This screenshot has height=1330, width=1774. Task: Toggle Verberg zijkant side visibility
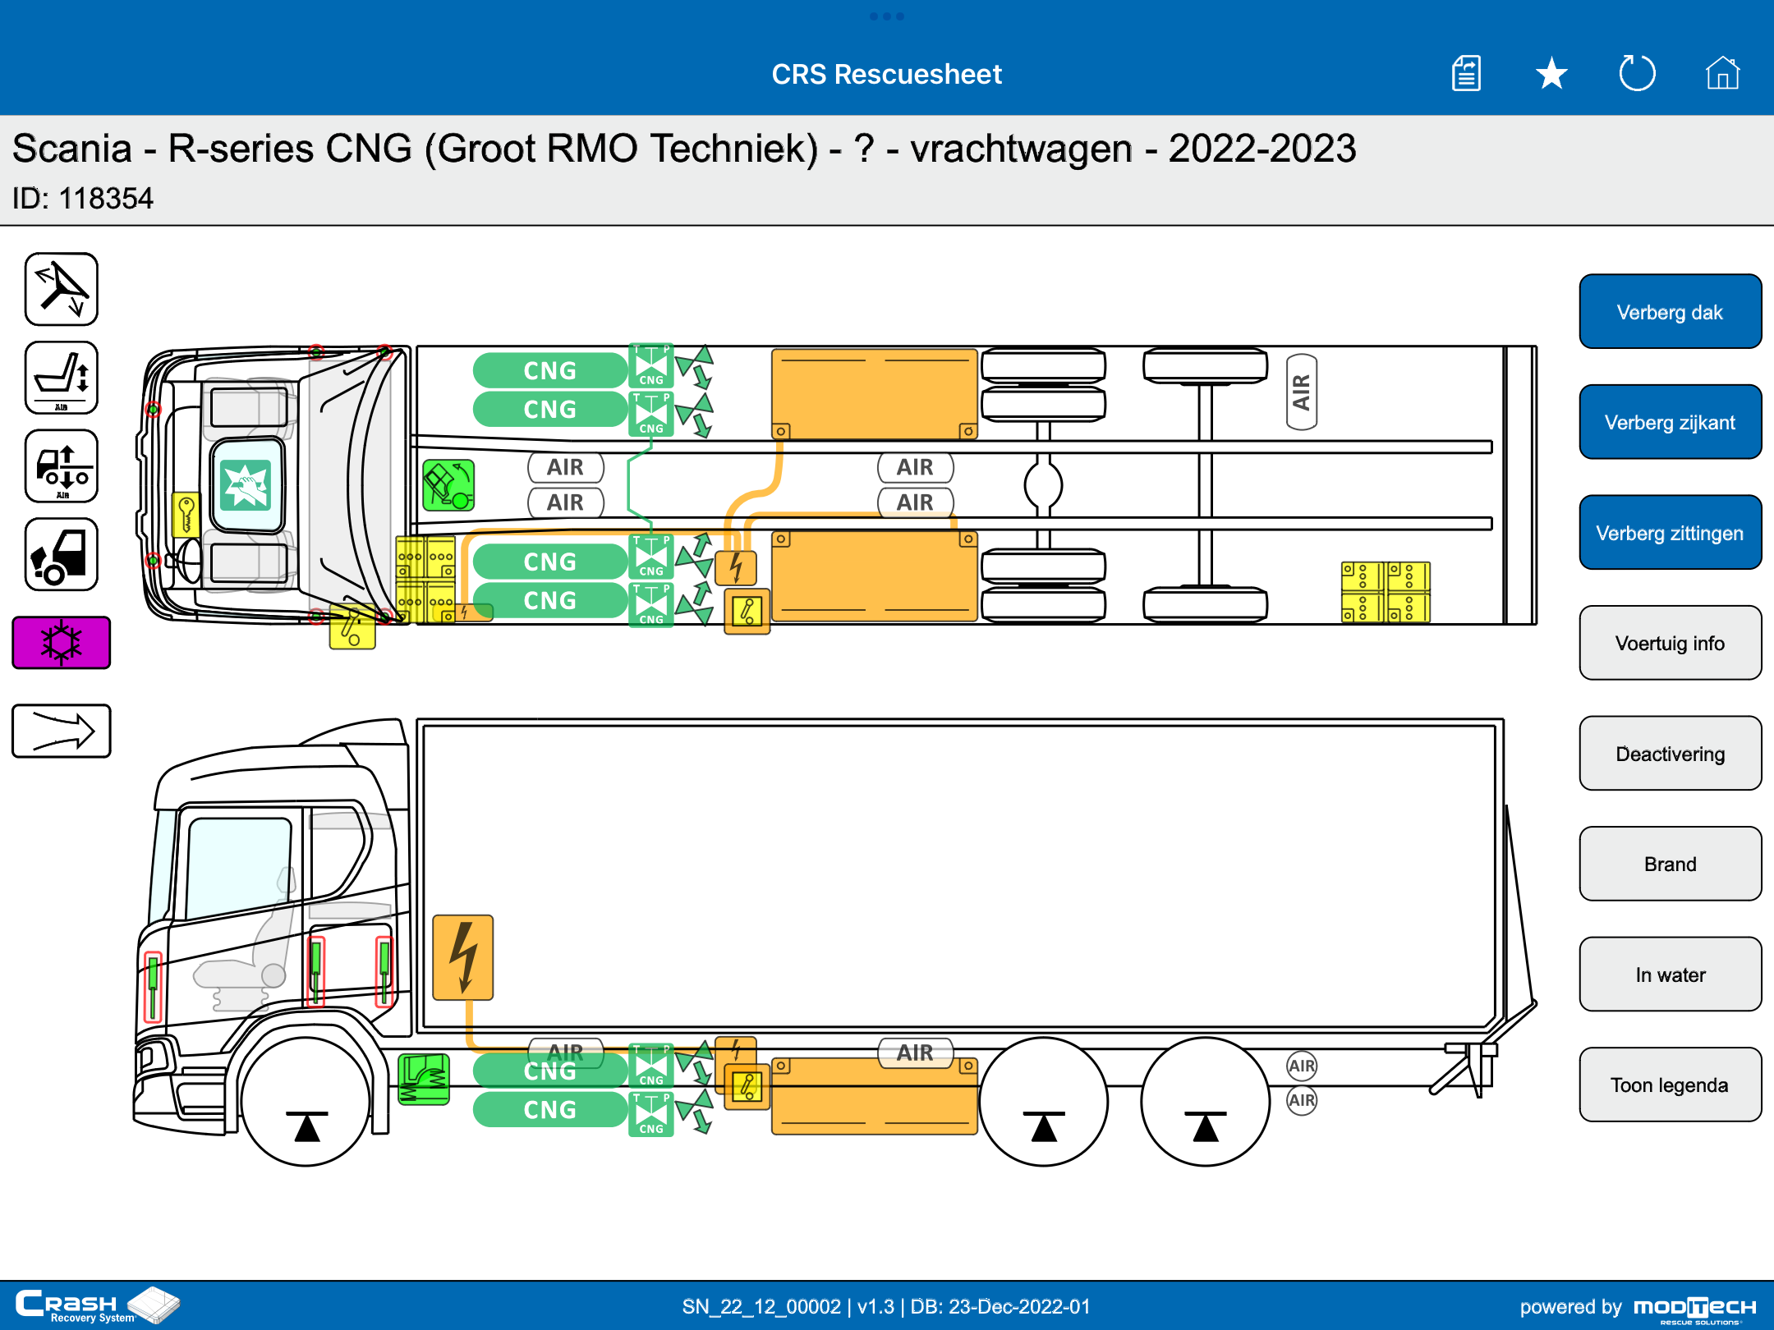click(1670, 422)
